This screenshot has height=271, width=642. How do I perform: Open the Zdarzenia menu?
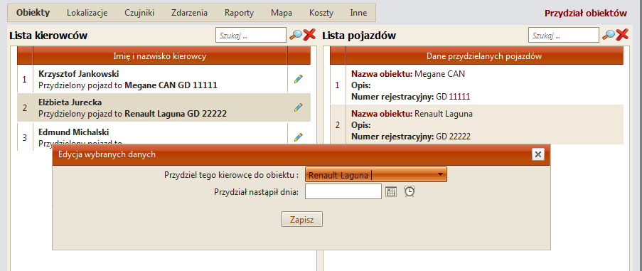coord(190,13)
